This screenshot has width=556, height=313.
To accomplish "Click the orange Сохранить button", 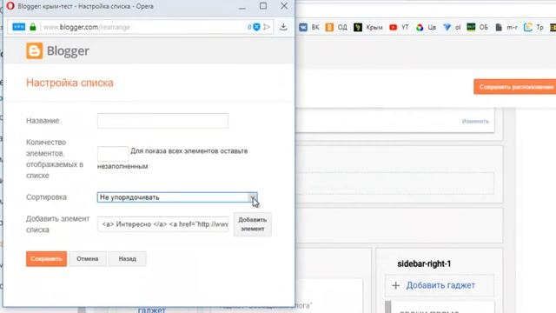I will click(46, 259).
